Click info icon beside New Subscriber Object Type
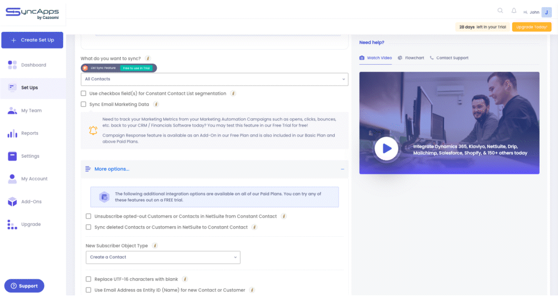The height and width of the screenshot is (302, 558). (x=155, y=246)
